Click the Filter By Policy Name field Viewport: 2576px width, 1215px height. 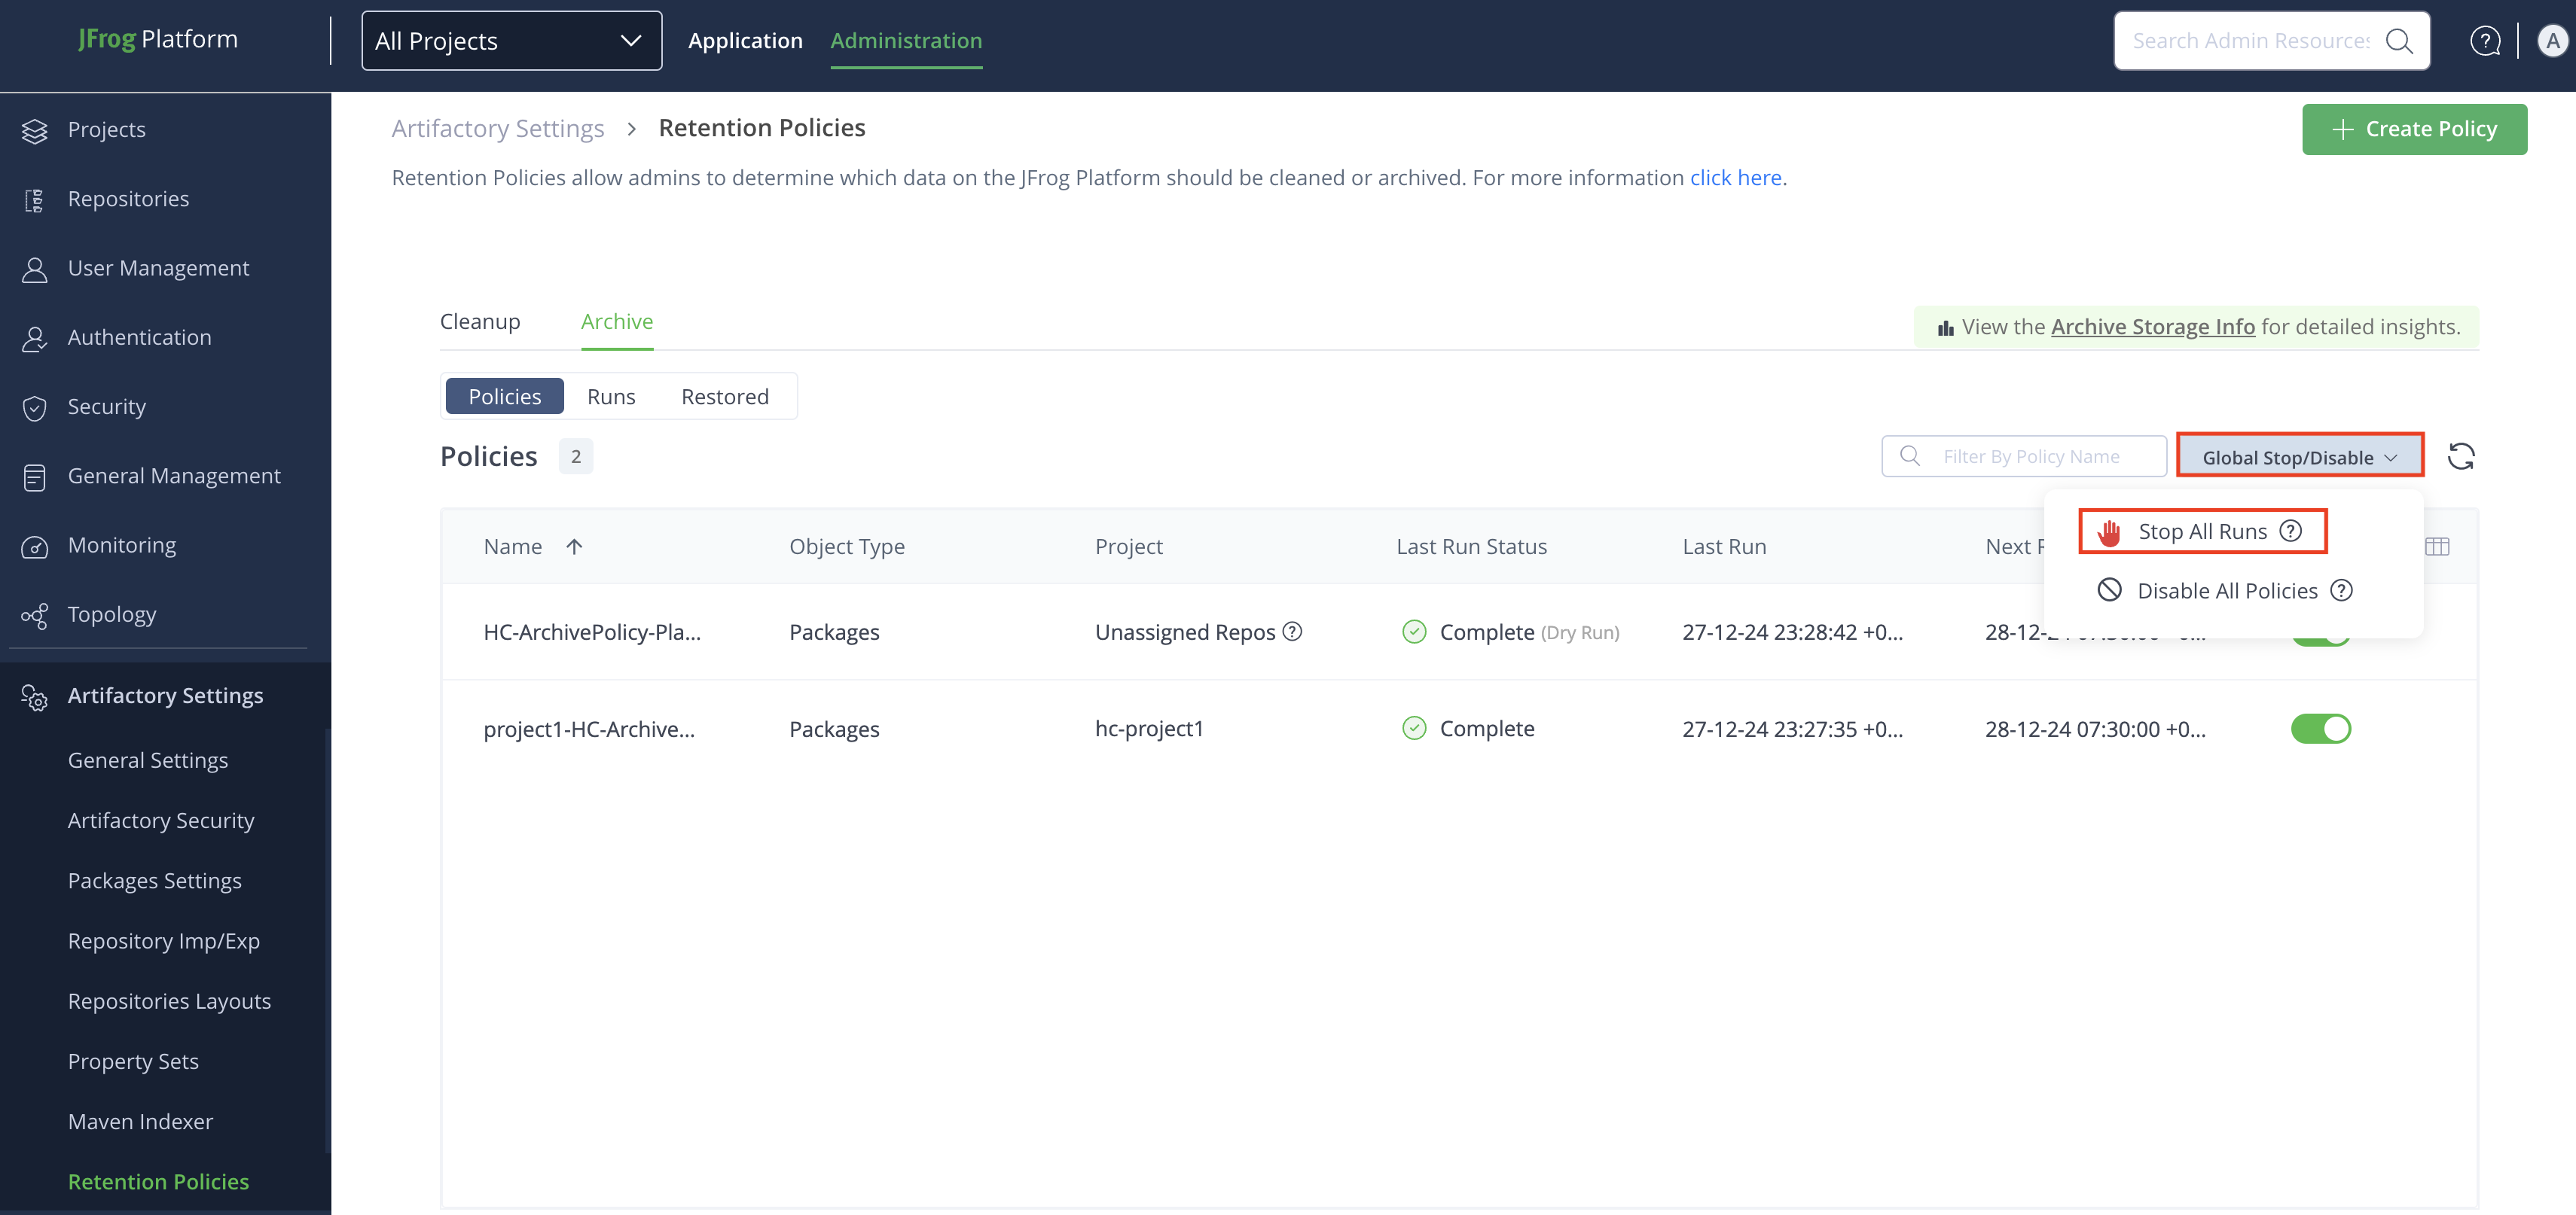point(2030,457)
